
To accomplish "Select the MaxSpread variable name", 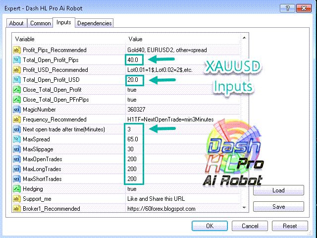I will pos(36,139).
